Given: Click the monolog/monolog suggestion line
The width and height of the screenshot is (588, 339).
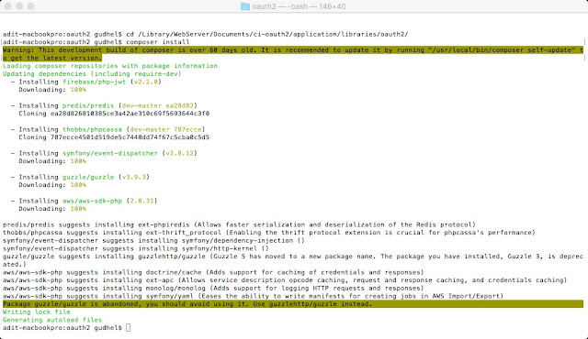Looking at the screenshot, I should point(213,289).
